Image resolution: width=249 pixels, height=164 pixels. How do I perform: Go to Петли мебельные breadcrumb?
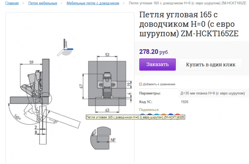[43, 3]
